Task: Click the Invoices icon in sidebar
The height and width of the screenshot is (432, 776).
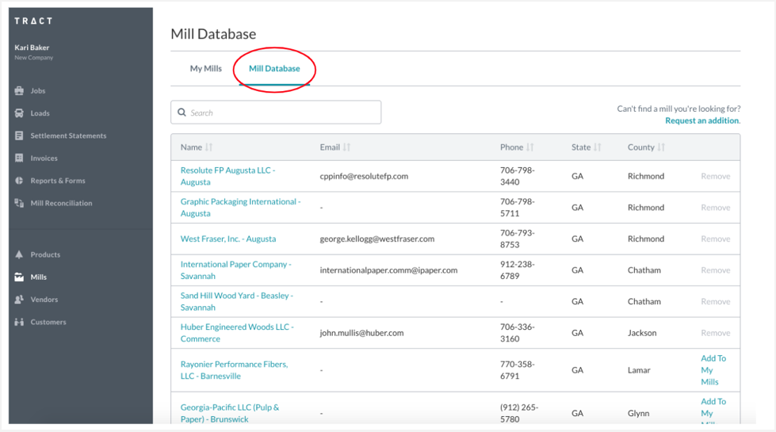Action: (x=19, y=159)
